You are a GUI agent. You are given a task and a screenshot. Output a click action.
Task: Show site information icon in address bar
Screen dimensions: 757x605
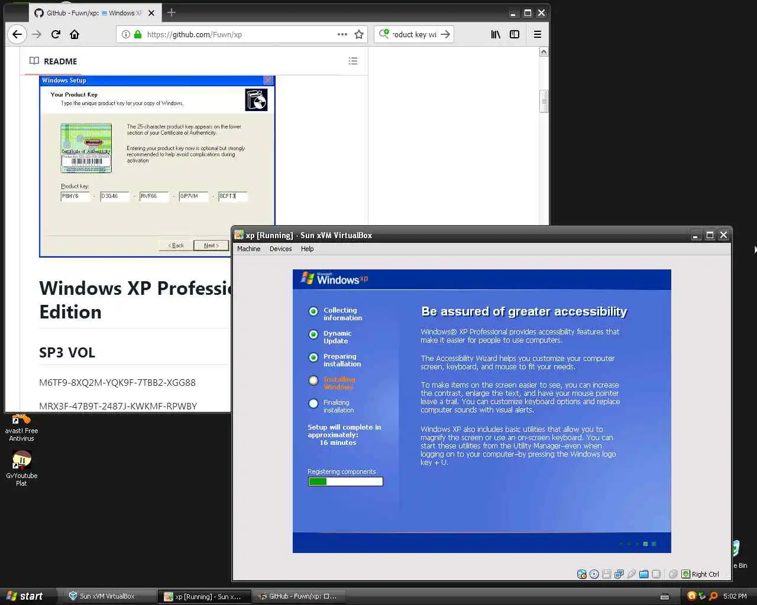click(125, 34)
